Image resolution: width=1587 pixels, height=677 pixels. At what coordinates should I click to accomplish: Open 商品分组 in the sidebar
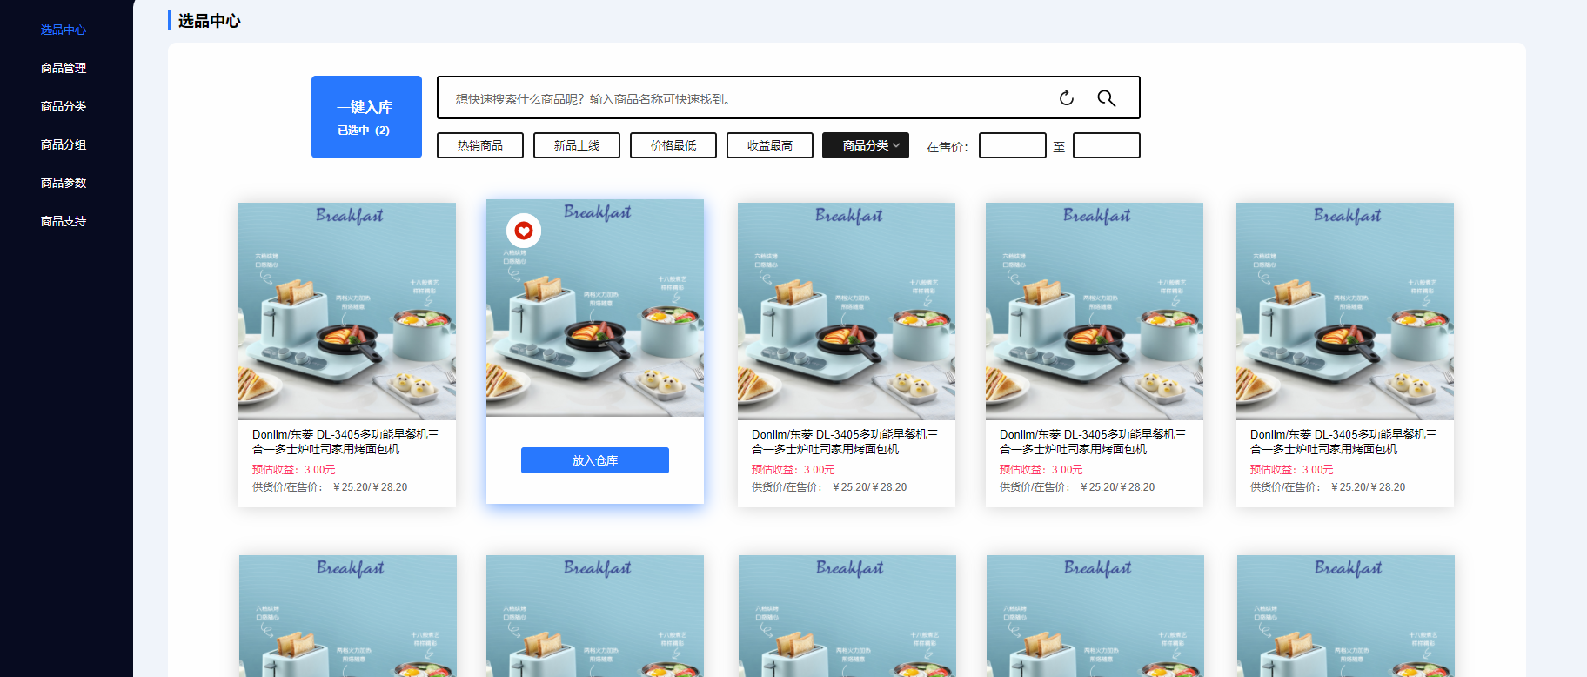click(64, 144)
